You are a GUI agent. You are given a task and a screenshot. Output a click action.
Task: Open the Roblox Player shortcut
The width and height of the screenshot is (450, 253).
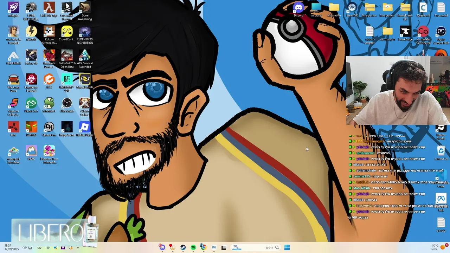tap(85, 129)
